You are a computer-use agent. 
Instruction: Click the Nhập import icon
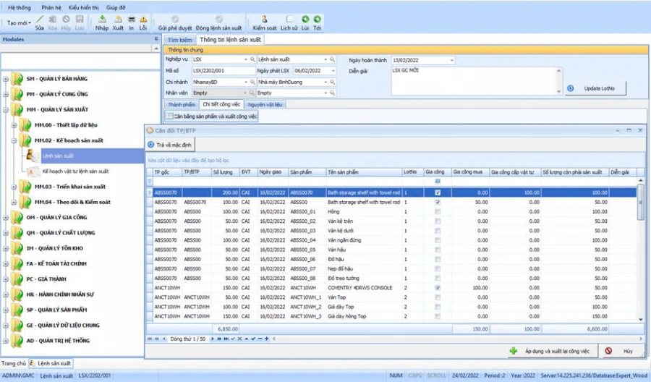pyautogui.click(x=102, y=20)
